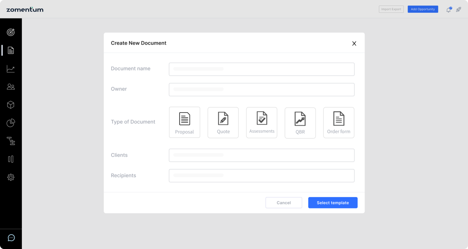
Task: Open the cube products sidebar icon
Action: pyautogui.click(x=11, y=105)
